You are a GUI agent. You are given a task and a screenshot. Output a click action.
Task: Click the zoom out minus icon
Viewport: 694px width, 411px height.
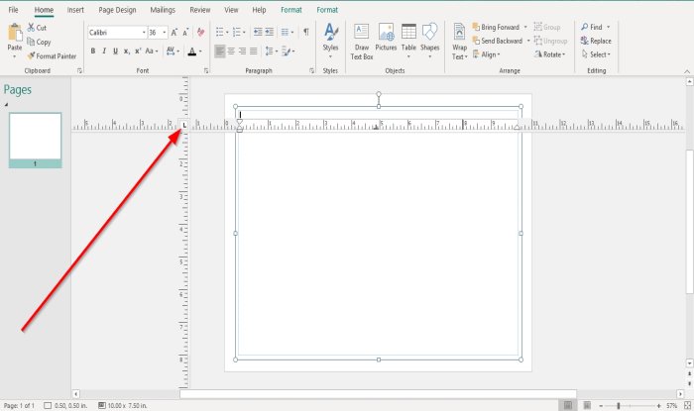(601, 406)
